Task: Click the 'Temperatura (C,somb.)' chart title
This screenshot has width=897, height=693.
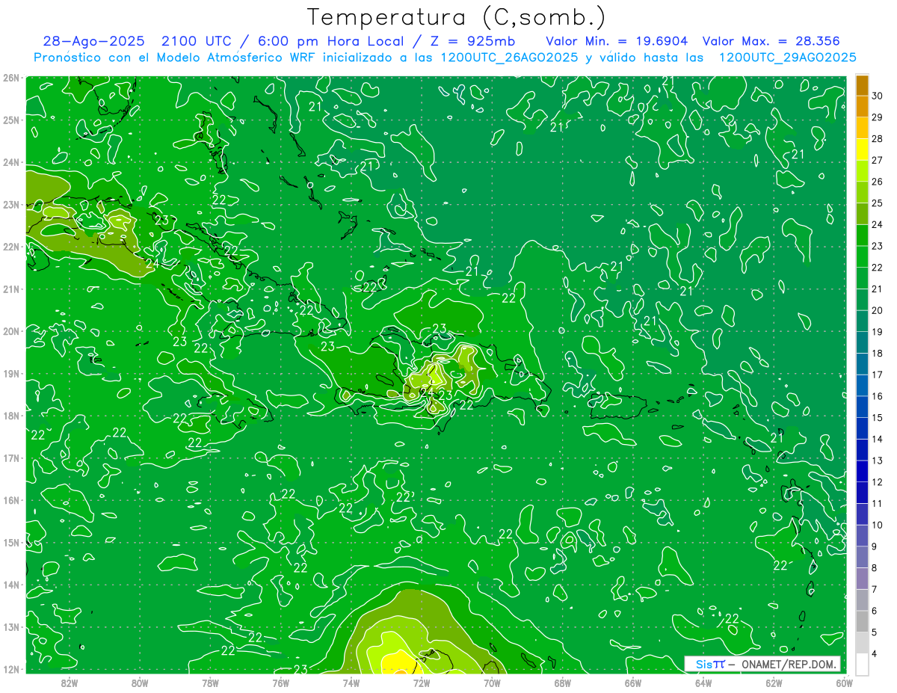Action: point(456,18)
